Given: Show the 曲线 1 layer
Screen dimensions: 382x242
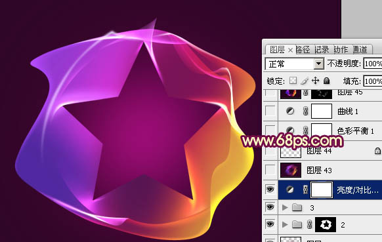Looking at the screenshot, I should (270, 111).
